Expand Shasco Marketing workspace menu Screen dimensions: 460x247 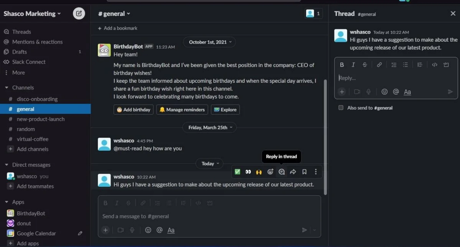pyautogui.click(x=32, y=14)
